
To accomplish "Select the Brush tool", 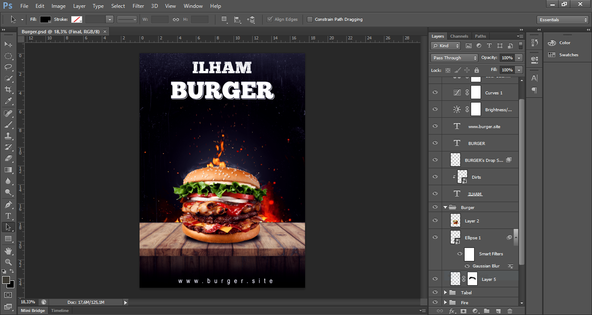I will (8, 125).
